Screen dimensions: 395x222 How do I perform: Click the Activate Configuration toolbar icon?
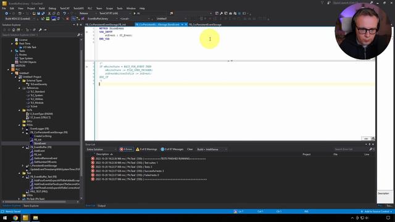coord(43,18)
